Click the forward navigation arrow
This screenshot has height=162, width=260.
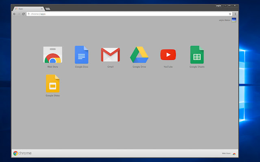click(19, 14)
